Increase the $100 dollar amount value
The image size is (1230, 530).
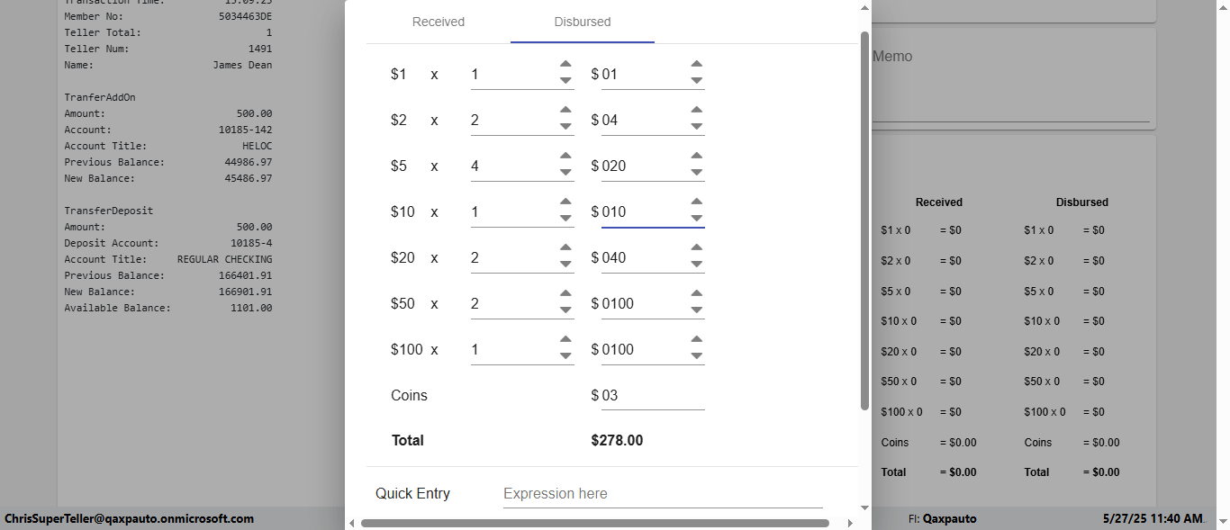click(x=696, y=340)
